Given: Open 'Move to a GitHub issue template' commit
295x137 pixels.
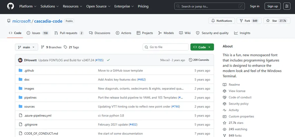Looking at the screenshot, I should tap(120, 71).
